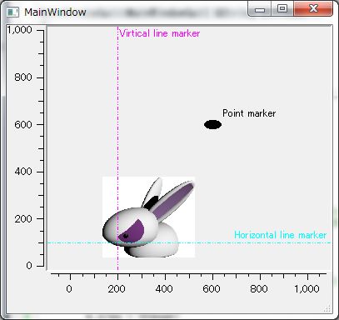The height and width of the screenshot is (320, 339).
Task: Click the 600 tick on the x-axis
Action: [x=212, y=277]
